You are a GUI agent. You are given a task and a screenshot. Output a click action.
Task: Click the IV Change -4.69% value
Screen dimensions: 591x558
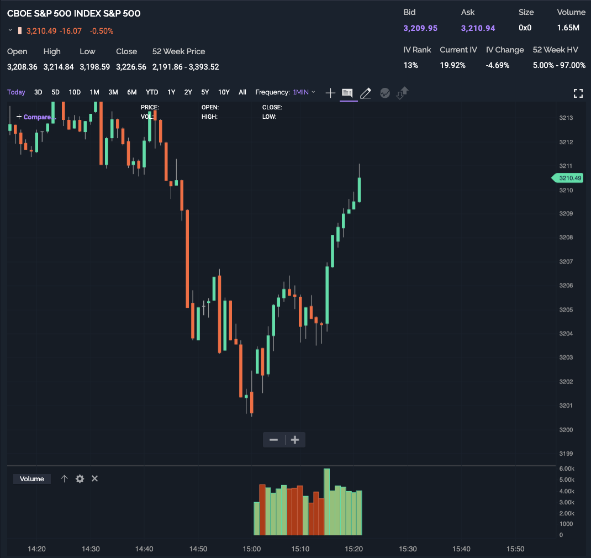tap(498, 65)
